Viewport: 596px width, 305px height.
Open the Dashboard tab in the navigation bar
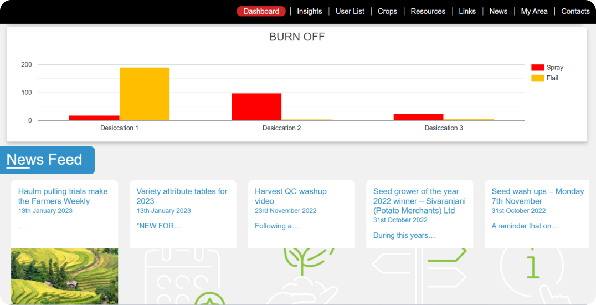(261, 11)
